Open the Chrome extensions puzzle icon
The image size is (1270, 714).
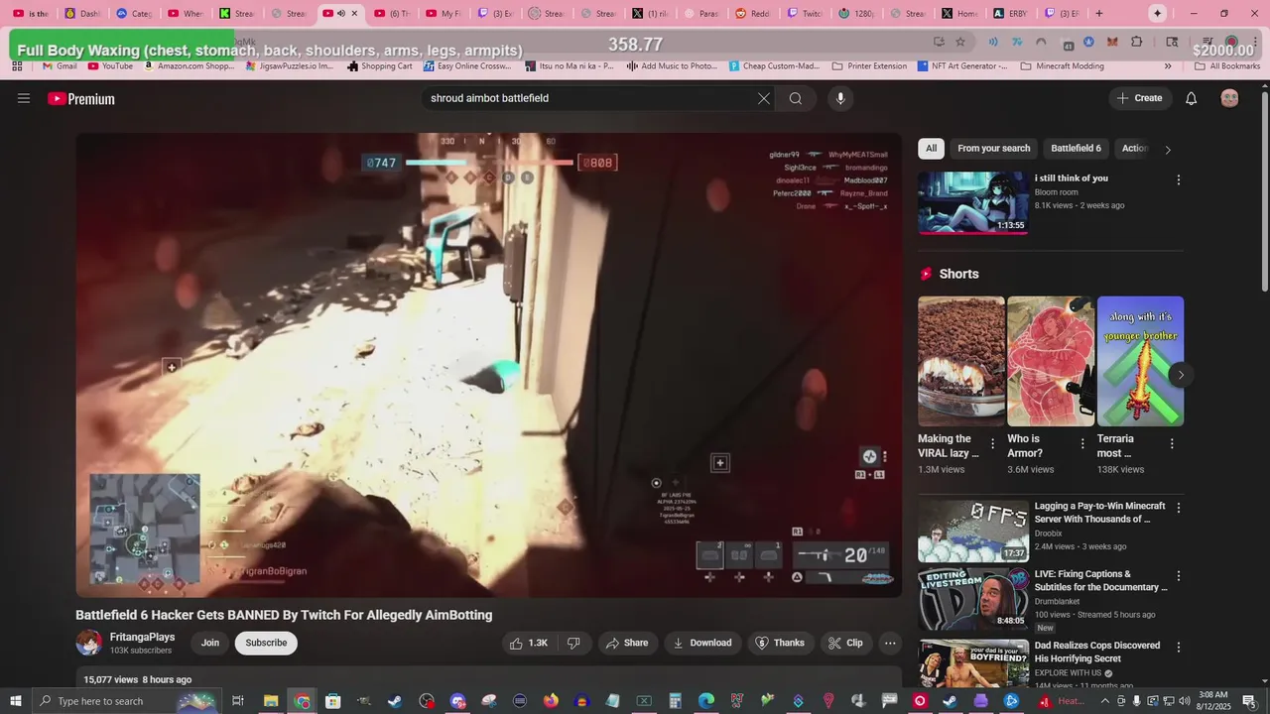pos(1137,42)
